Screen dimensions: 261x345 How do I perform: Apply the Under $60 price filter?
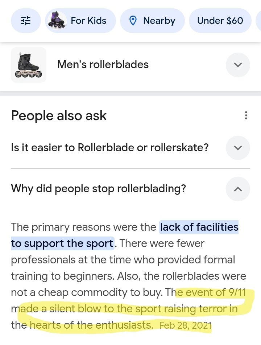click(x=220, y=21)
